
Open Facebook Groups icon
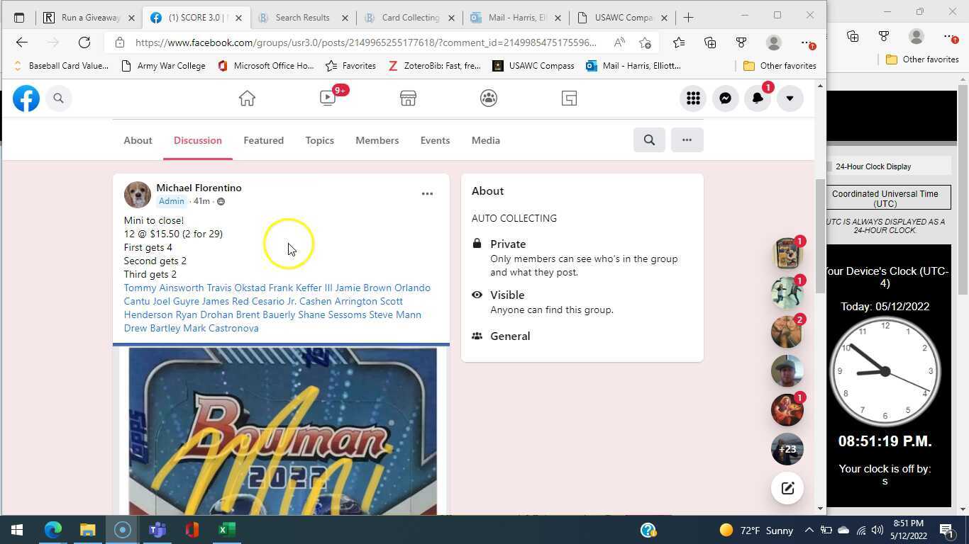click(488, 98)
